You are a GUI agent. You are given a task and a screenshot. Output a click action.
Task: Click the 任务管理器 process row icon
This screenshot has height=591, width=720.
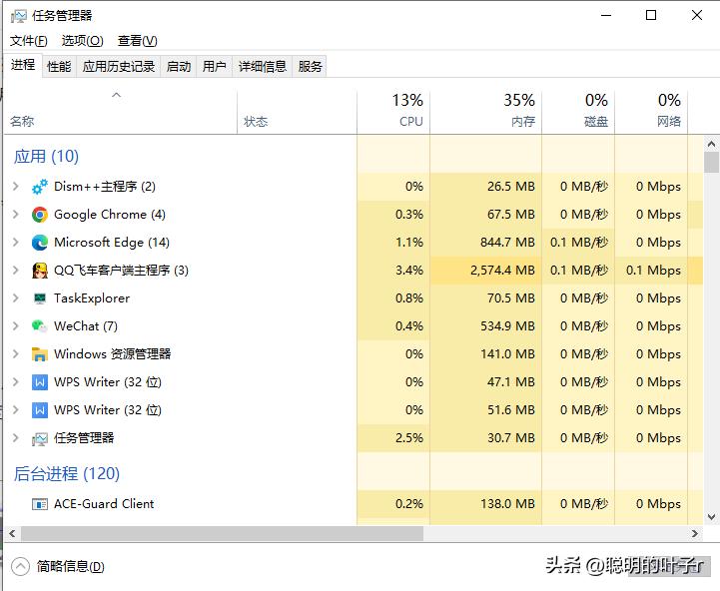point(40,438)
